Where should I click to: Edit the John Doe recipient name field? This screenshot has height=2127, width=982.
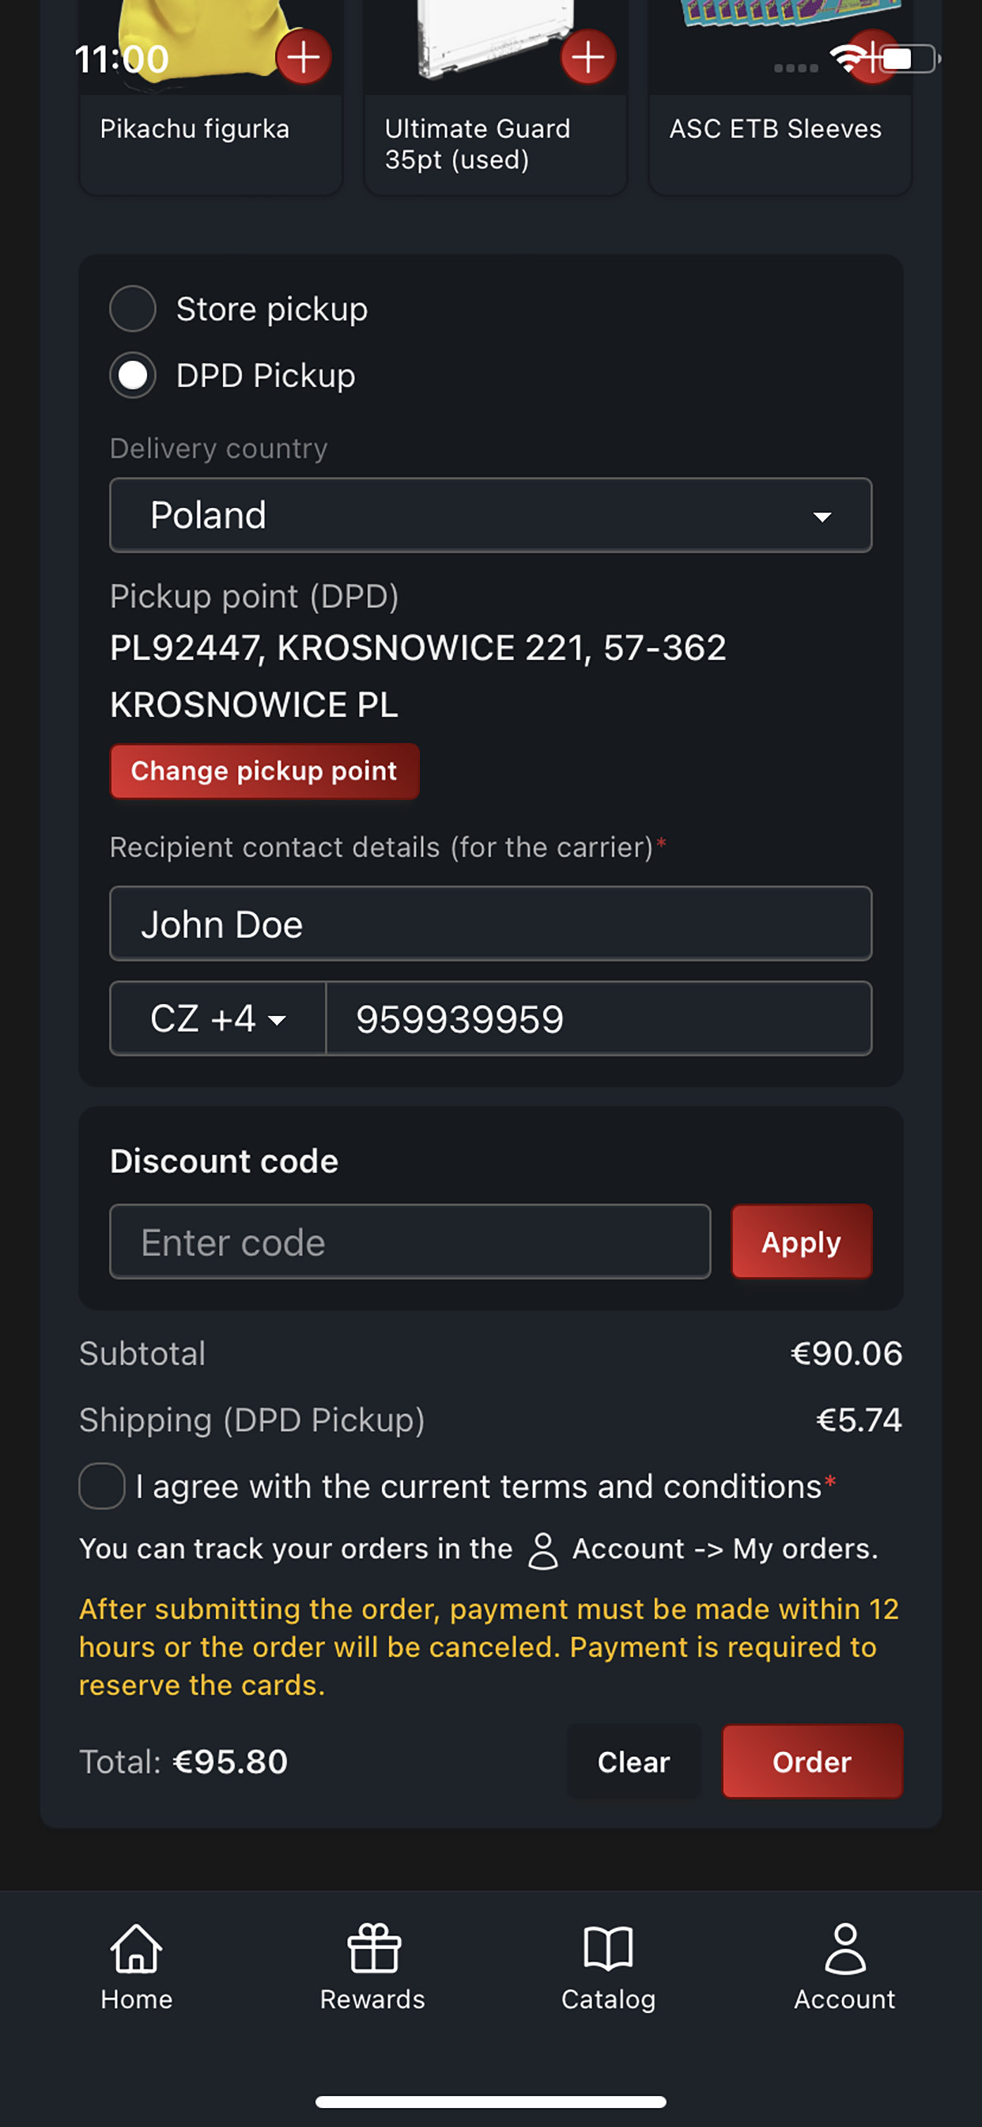pyautogui.click(x=491, y=924)
